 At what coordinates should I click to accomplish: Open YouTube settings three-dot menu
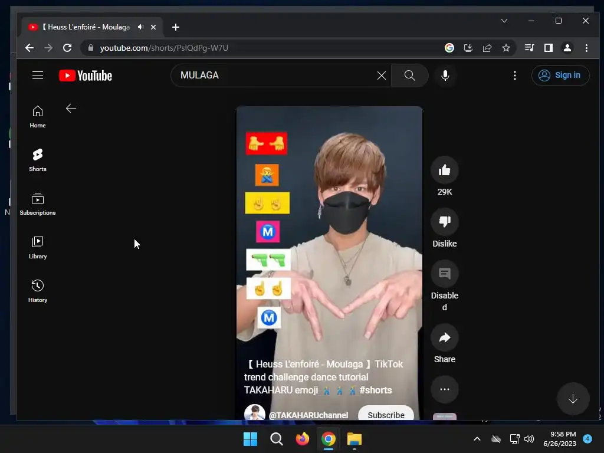[x=514, y=75]
